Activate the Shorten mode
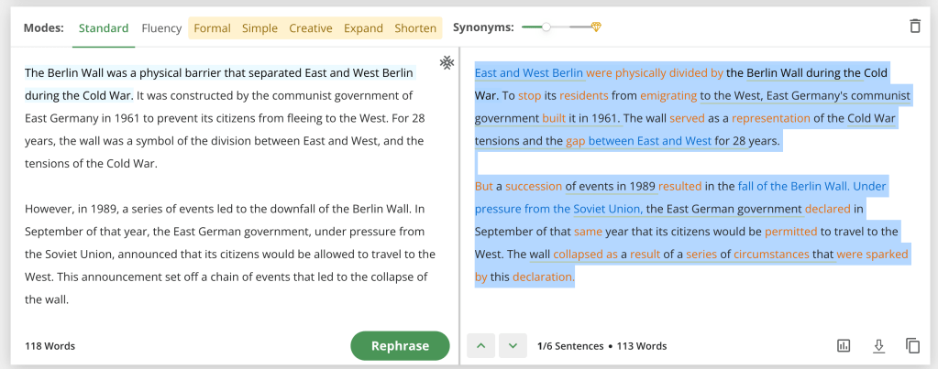938x369 pixels. [x=415, y=27]
